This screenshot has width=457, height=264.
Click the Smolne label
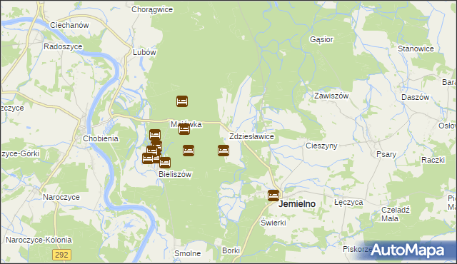(x=188, y=253)
